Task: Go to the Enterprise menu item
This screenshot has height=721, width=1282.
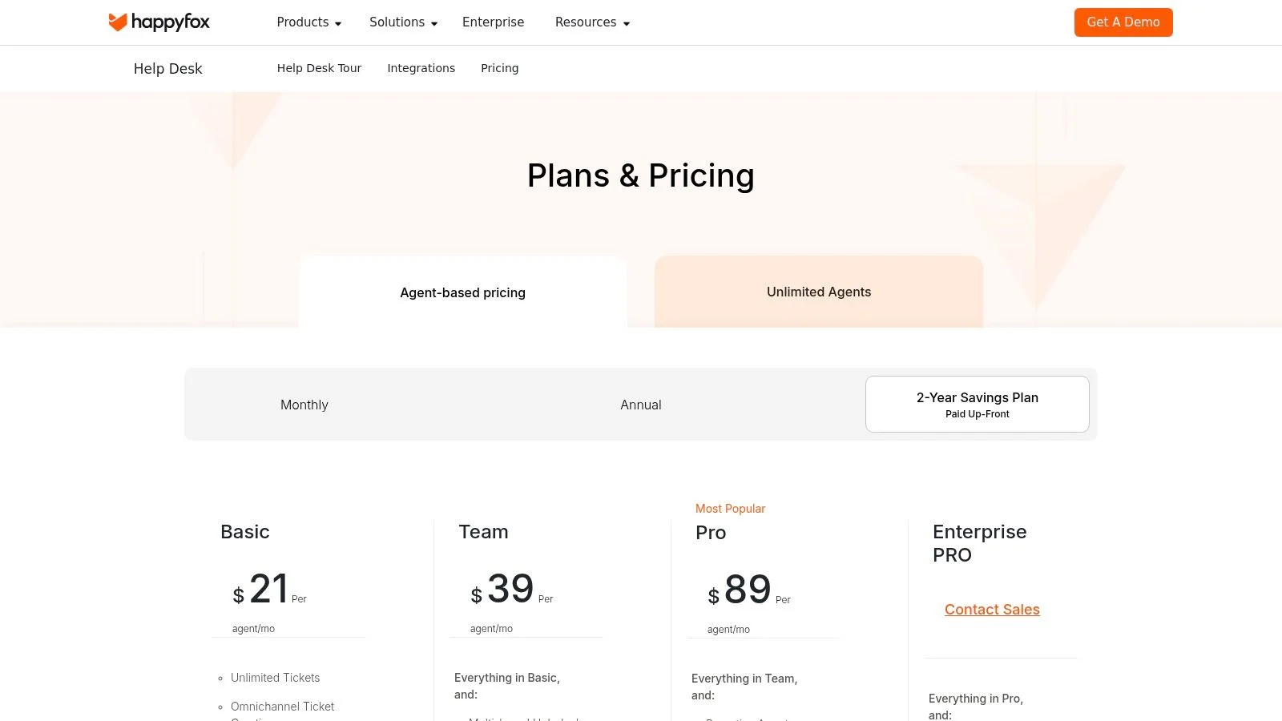Action: coord(493,22)
